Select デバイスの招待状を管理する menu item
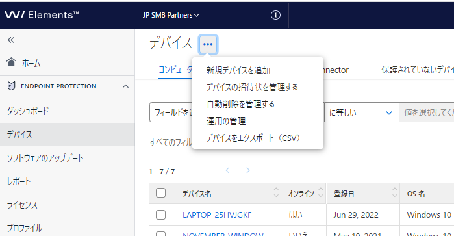454x236 pixels. coord(252,87)
